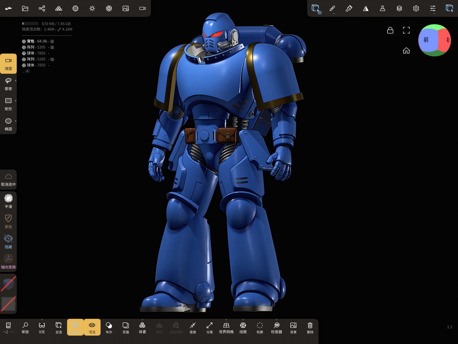Select the 蒙版 mask tool
Viewport: 458px width, 344px height.
8,221
